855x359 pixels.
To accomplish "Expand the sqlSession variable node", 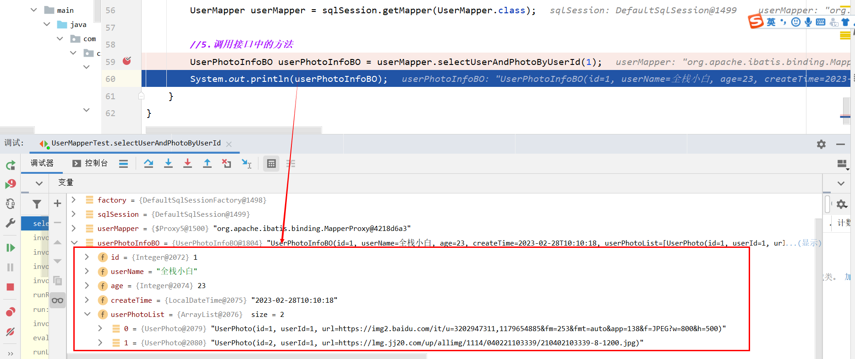I will 73,214.
